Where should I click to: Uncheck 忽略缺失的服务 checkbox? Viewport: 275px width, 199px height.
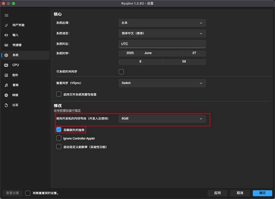pyautogui.click(x=59, y=130)
